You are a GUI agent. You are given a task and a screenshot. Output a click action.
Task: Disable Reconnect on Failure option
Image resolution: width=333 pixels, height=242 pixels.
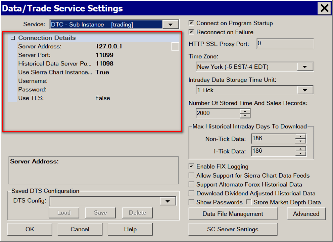pos(191,32)
